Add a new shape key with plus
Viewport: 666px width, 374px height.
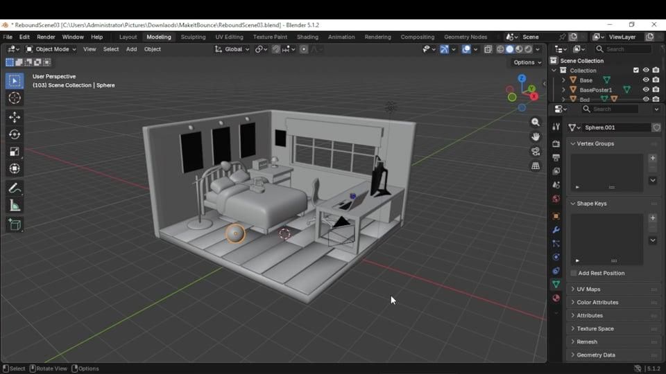point(653,218)
